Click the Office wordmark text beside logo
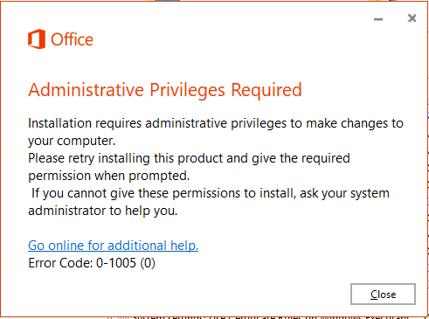429x319 pixels. 72,39
